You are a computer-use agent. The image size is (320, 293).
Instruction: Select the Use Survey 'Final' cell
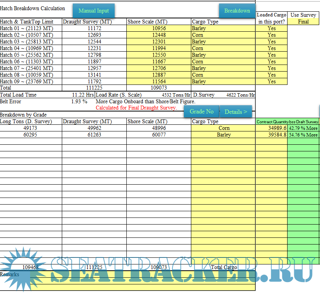pyautogui.click(x=303, y=22)
